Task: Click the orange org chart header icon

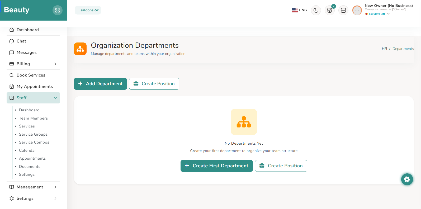Action: click(x=80, y=49)
